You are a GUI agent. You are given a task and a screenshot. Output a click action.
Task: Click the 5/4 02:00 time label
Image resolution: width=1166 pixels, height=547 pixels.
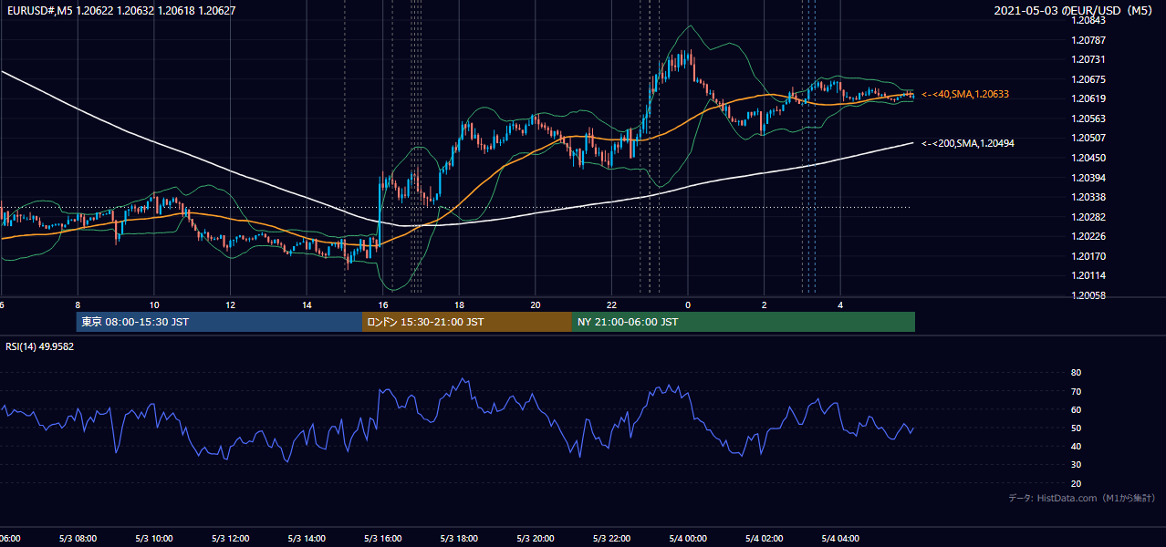[764, 538]
